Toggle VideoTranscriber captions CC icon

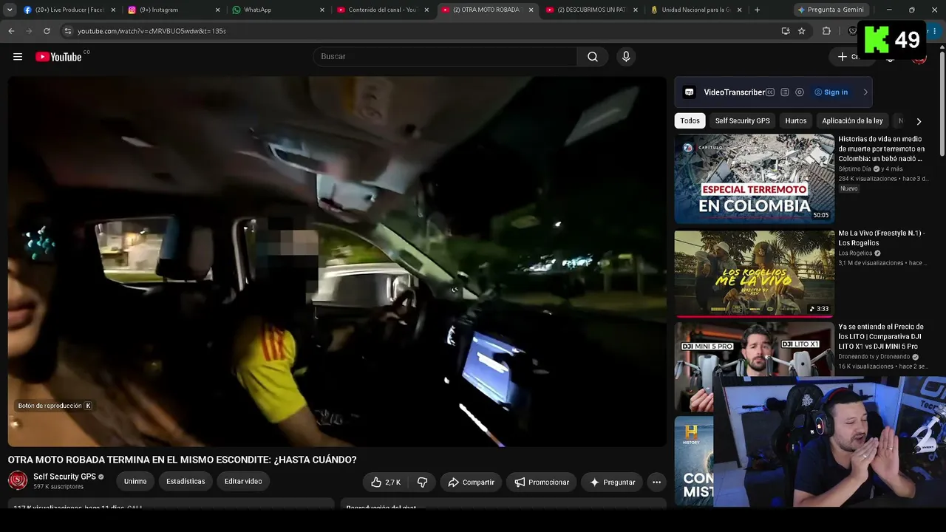click(770, 92)
